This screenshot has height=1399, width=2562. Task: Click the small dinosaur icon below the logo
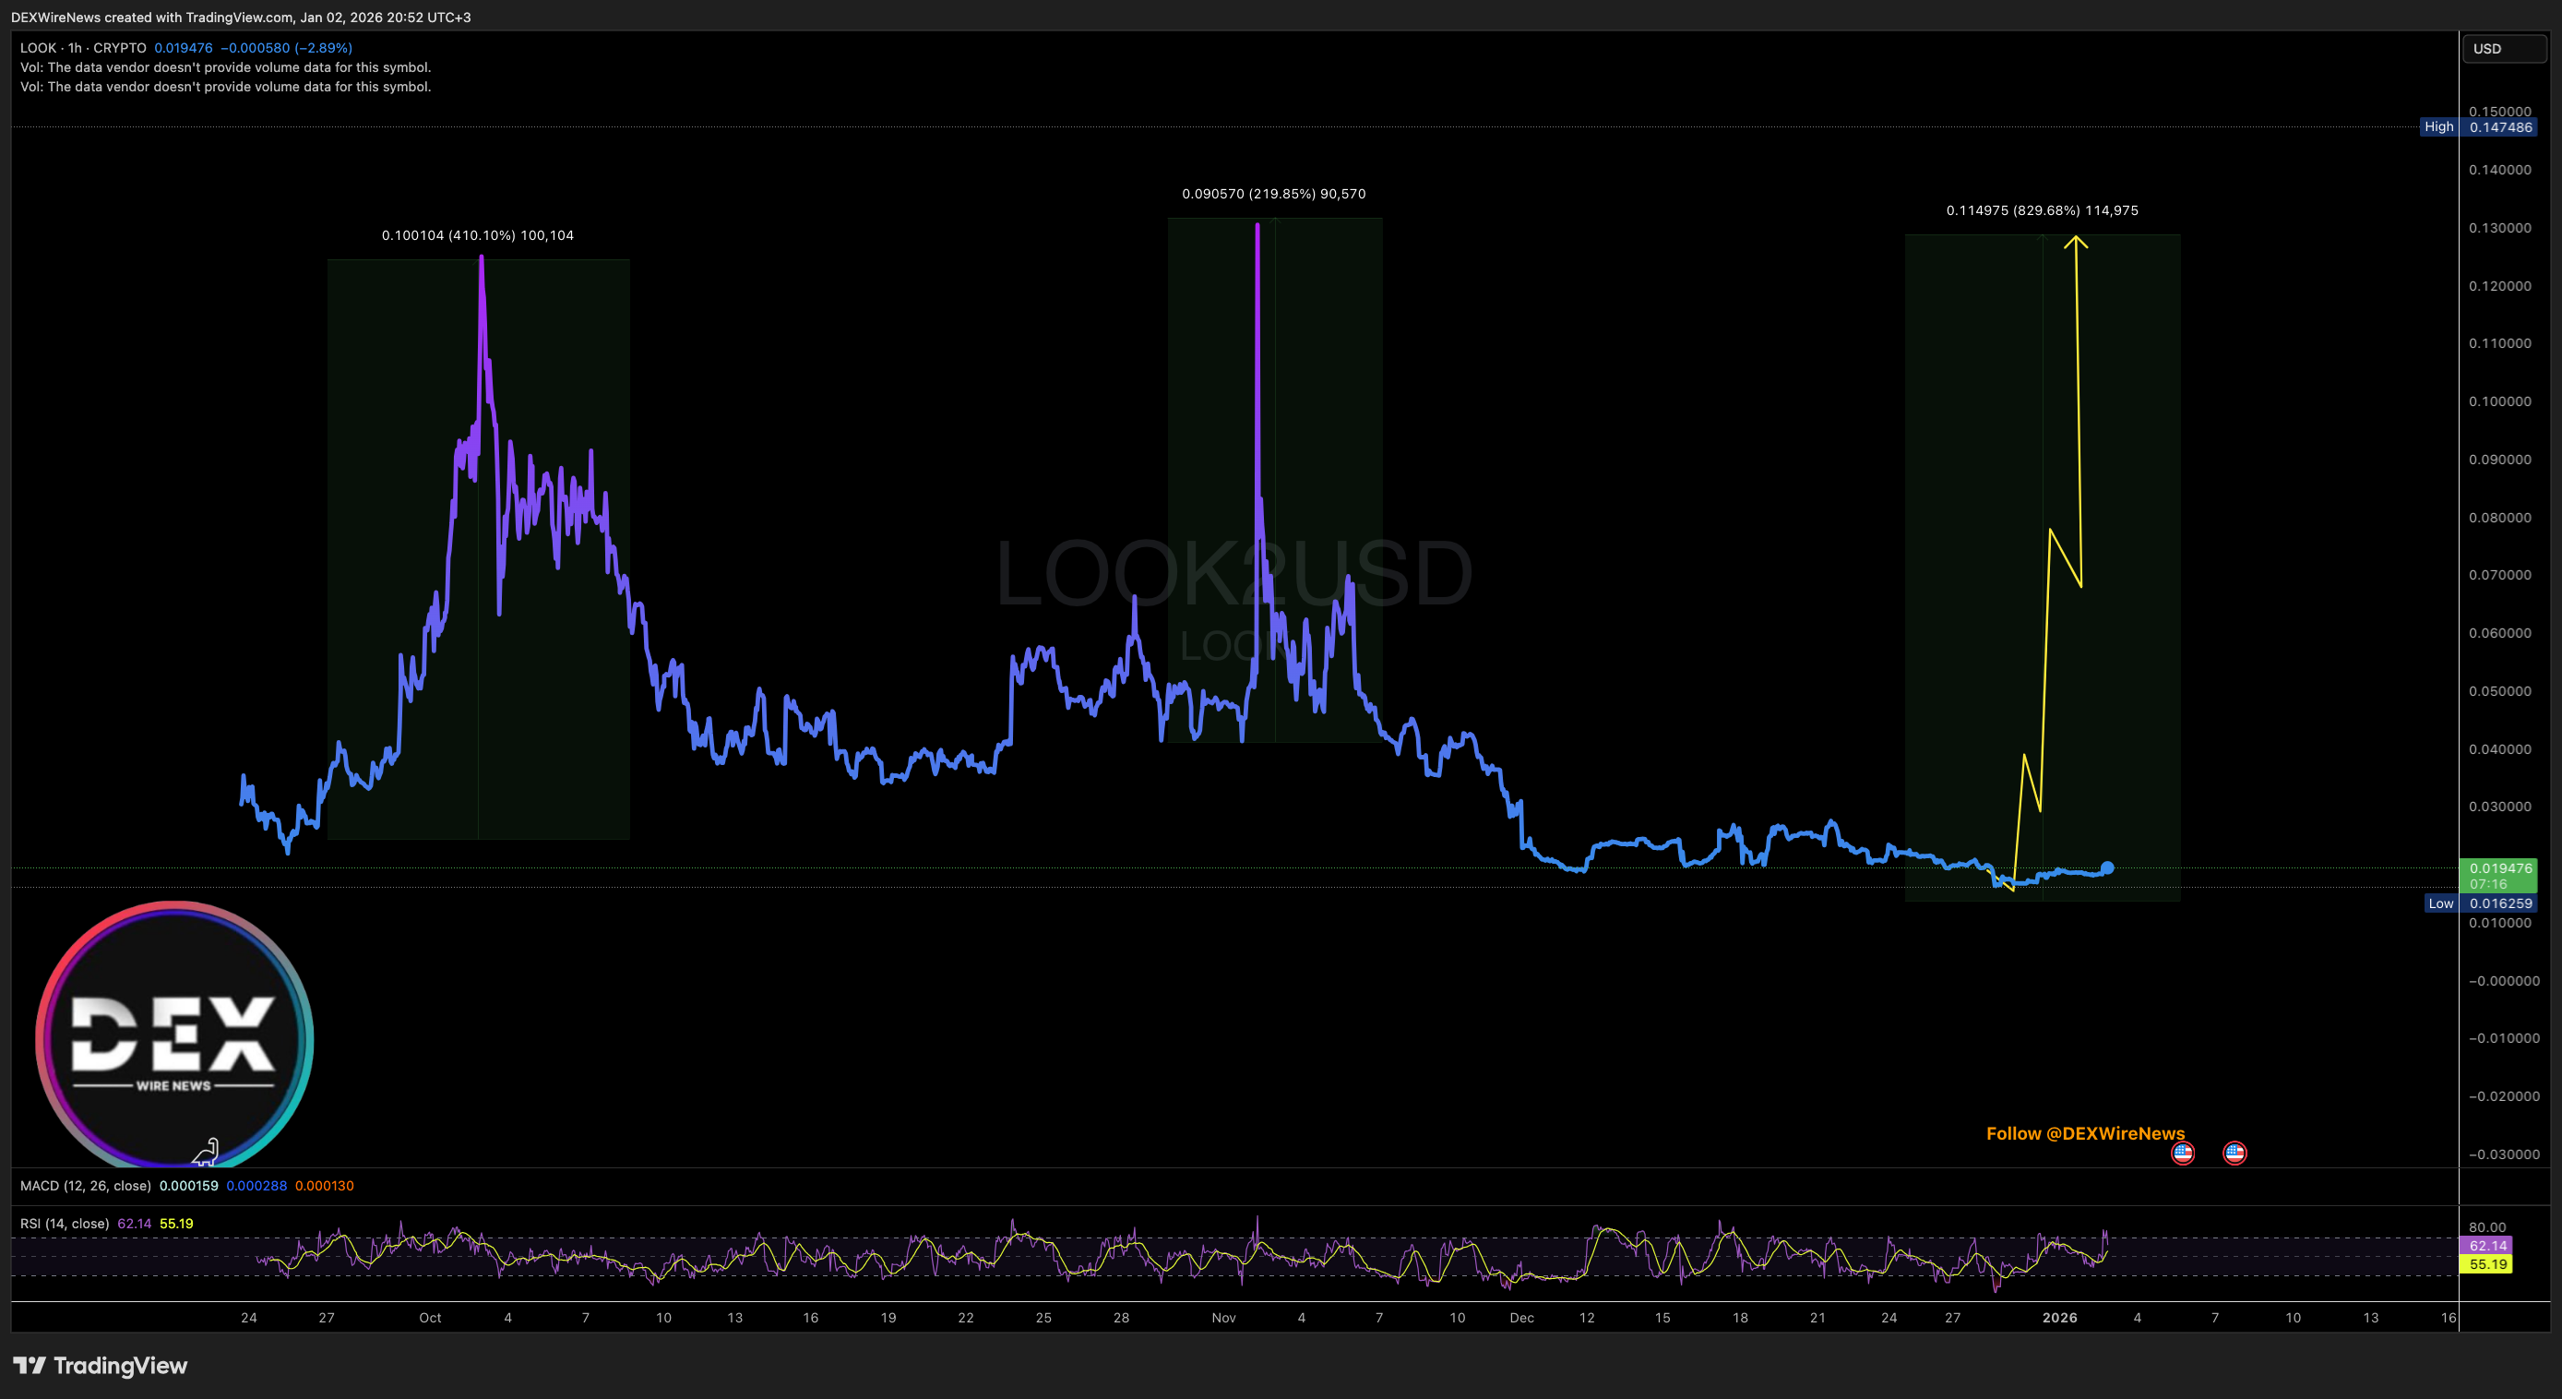tap(206, 1153)
